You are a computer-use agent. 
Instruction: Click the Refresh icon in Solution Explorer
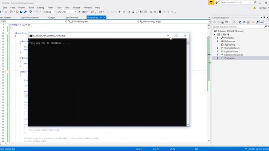240,22
